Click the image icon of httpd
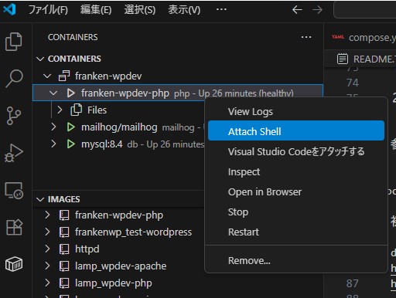 [x=64, y=249]
